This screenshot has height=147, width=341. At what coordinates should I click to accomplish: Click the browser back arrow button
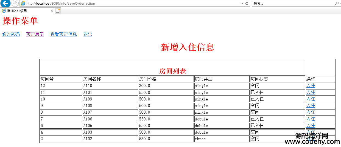tap(5, 3)
